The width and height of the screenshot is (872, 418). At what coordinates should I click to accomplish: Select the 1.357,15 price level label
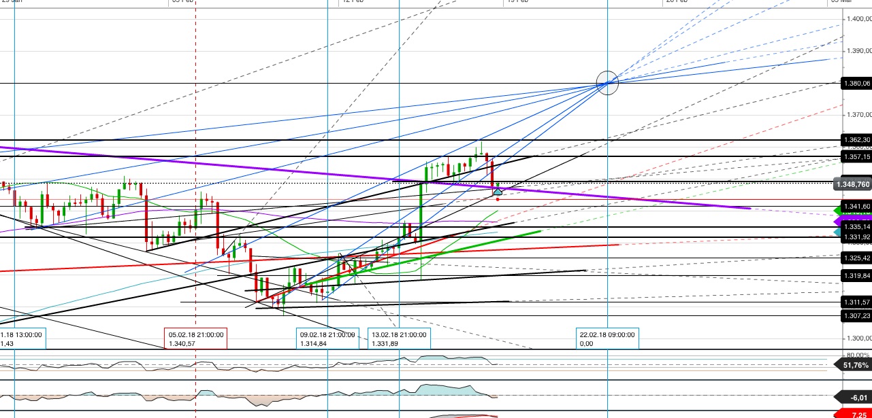856,157
